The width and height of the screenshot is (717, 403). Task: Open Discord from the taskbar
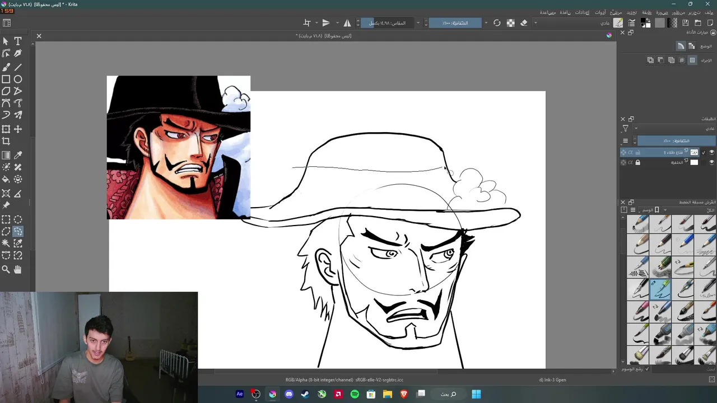[288, 394]
